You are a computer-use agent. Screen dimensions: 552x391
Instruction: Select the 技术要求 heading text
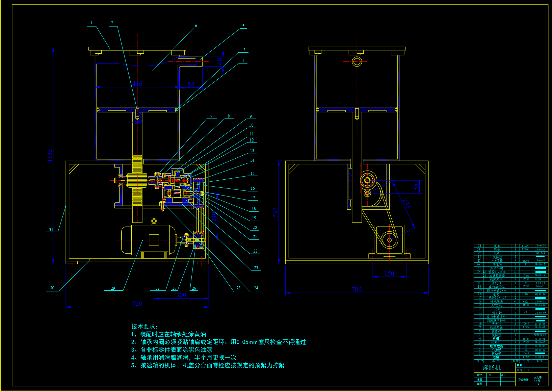pos(144,327)
